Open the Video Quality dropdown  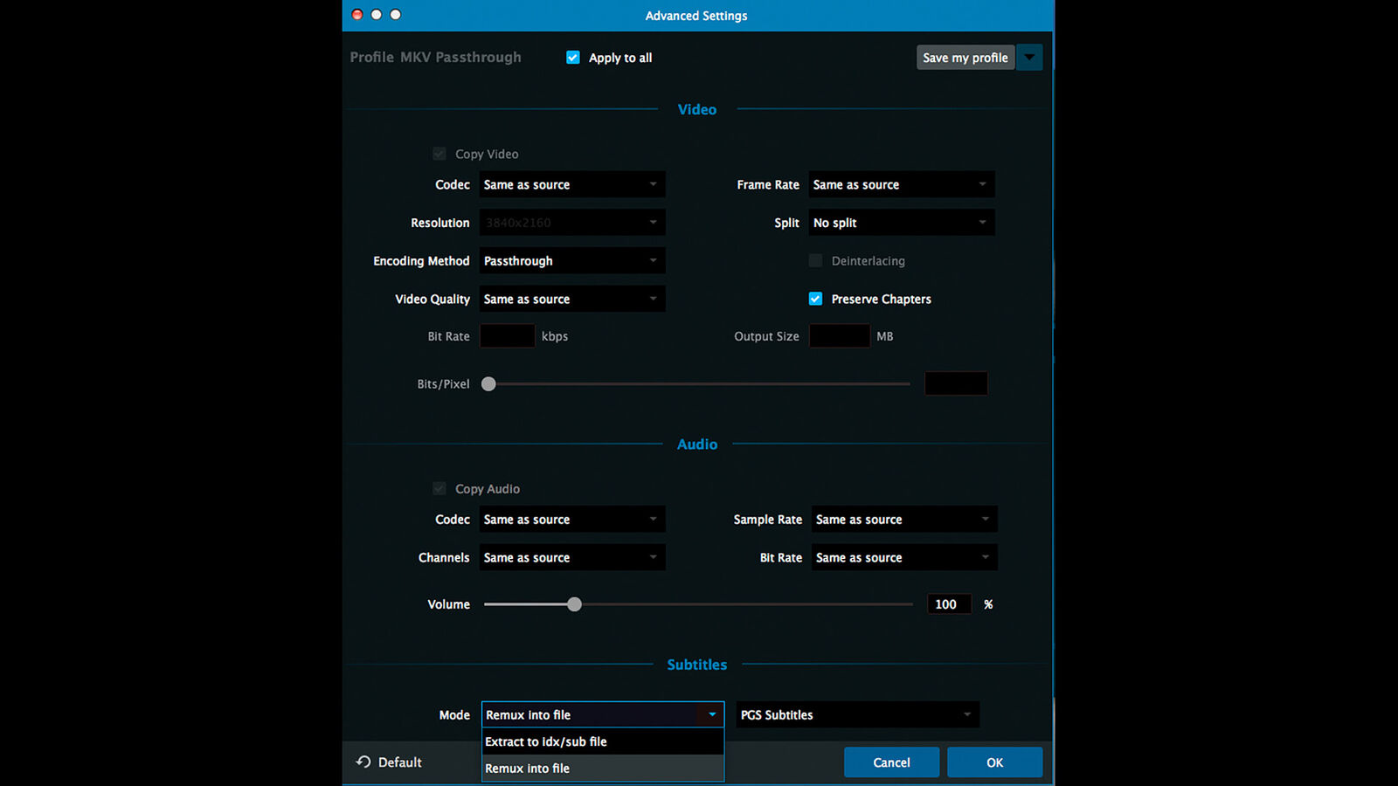click(x=571, y=299)
